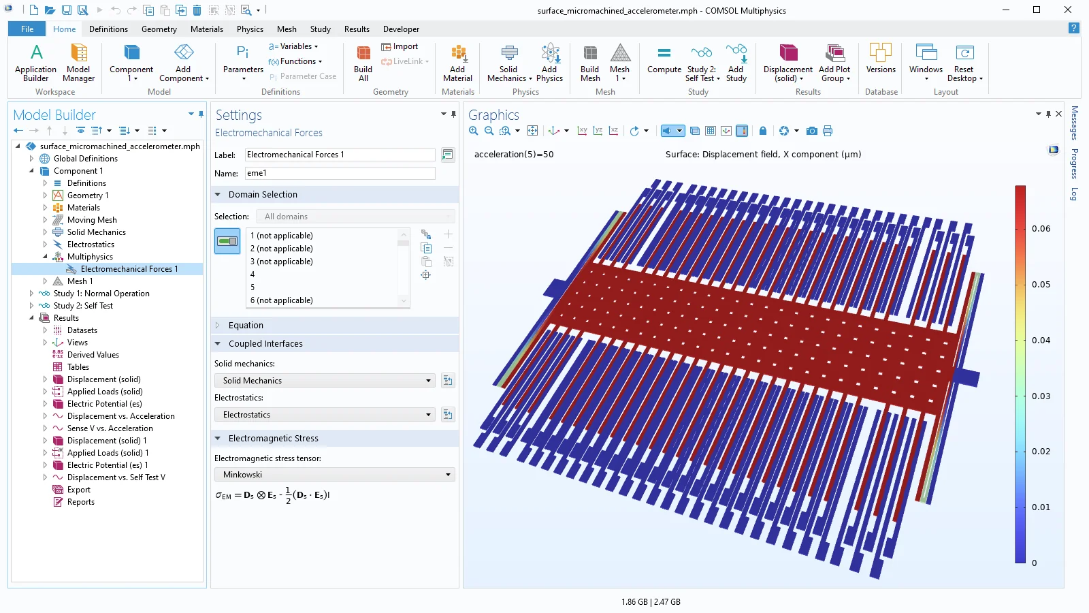This screenshot has width=1089, height=613.
Task: Click the Zoom In magnifier in Graphics
Action: click(x=474, y=131)
